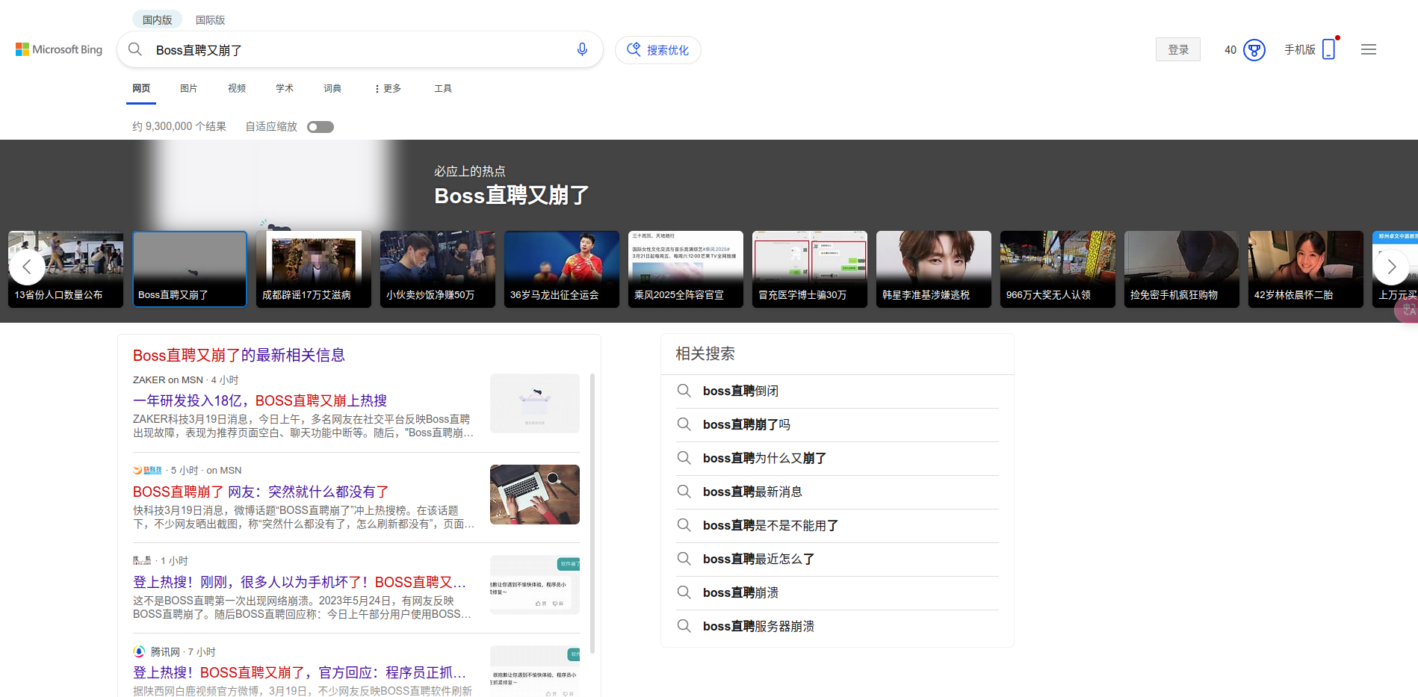Show previous carousel items with left chevron
Screen dimensions: 1418x697
pos(27,267)
